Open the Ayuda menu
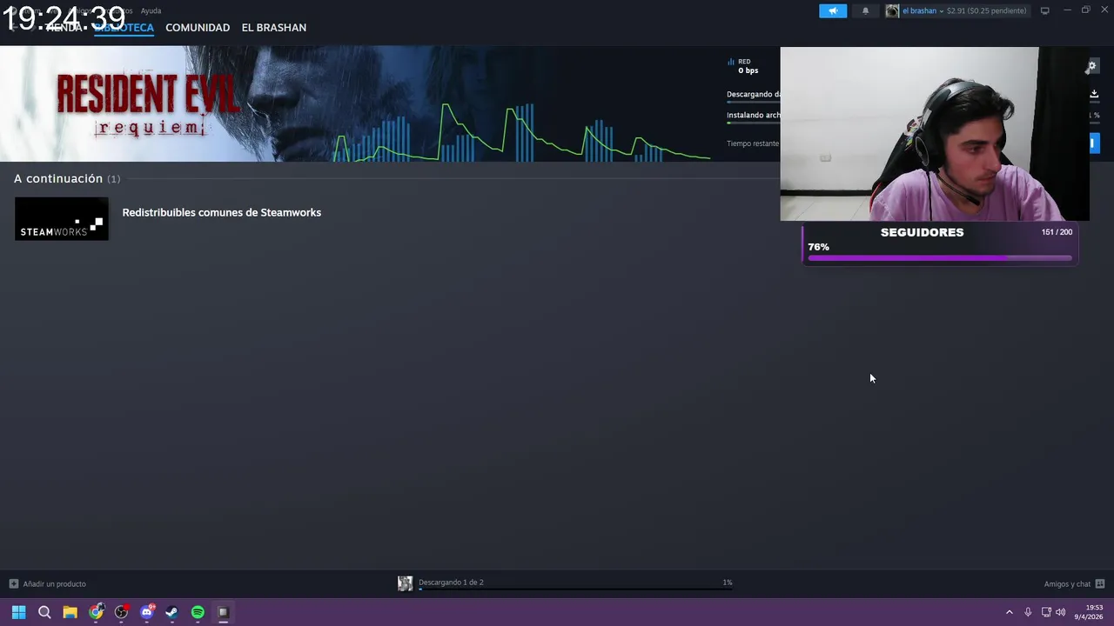Screen dimensions: 1114x626 pyautogui.click(x=151, y=10)
